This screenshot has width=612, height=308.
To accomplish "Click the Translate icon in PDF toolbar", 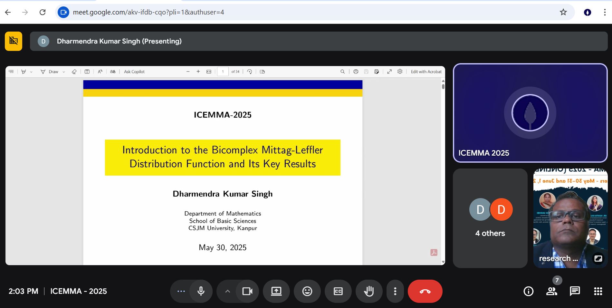I will 113,72.
